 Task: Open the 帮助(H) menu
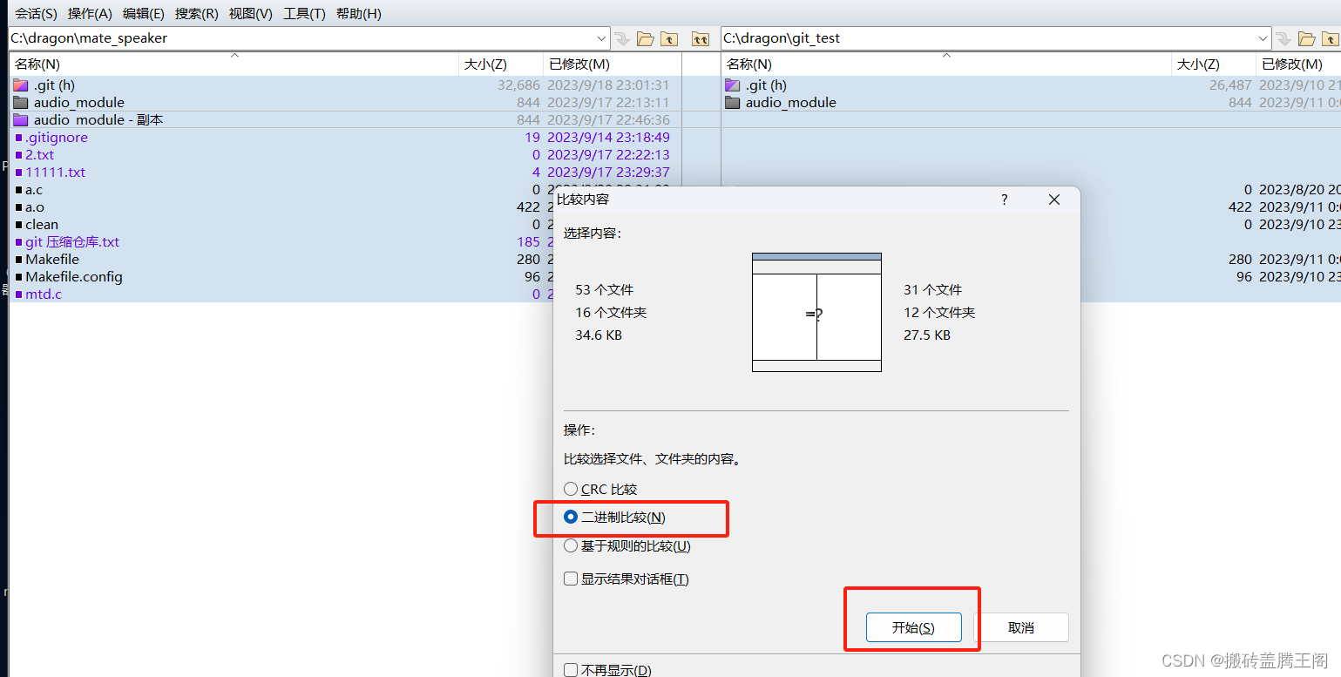358,13
